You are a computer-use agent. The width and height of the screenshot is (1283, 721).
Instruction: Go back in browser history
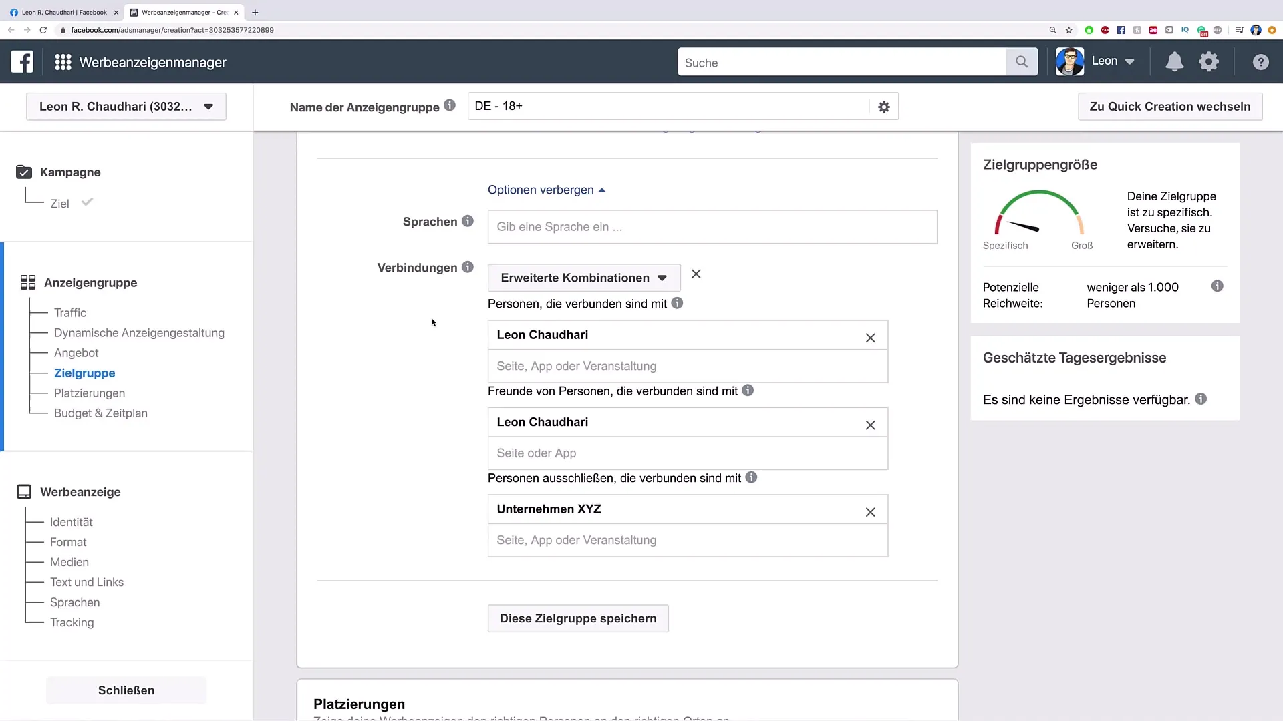(x=11, y=30)
